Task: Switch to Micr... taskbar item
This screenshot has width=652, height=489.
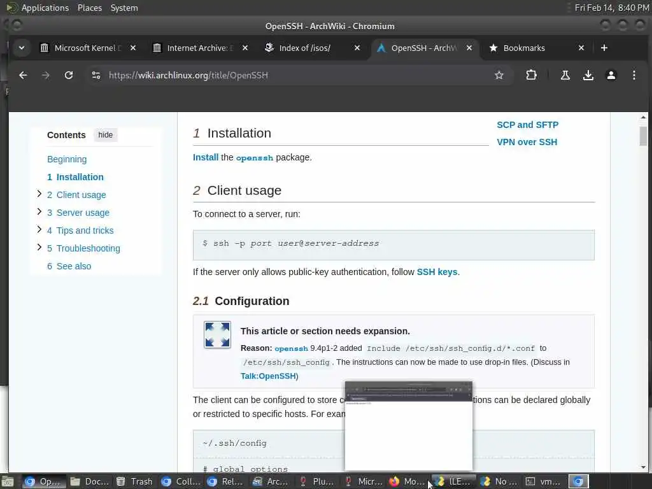Action: [362, 481]
